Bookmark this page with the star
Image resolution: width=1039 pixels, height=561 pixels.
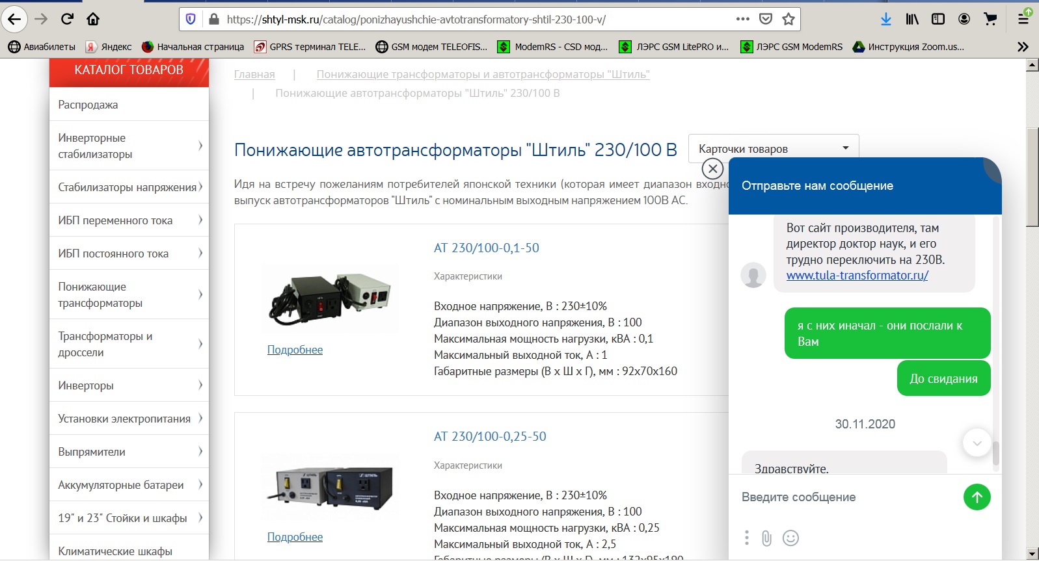[x=789, y=19]
